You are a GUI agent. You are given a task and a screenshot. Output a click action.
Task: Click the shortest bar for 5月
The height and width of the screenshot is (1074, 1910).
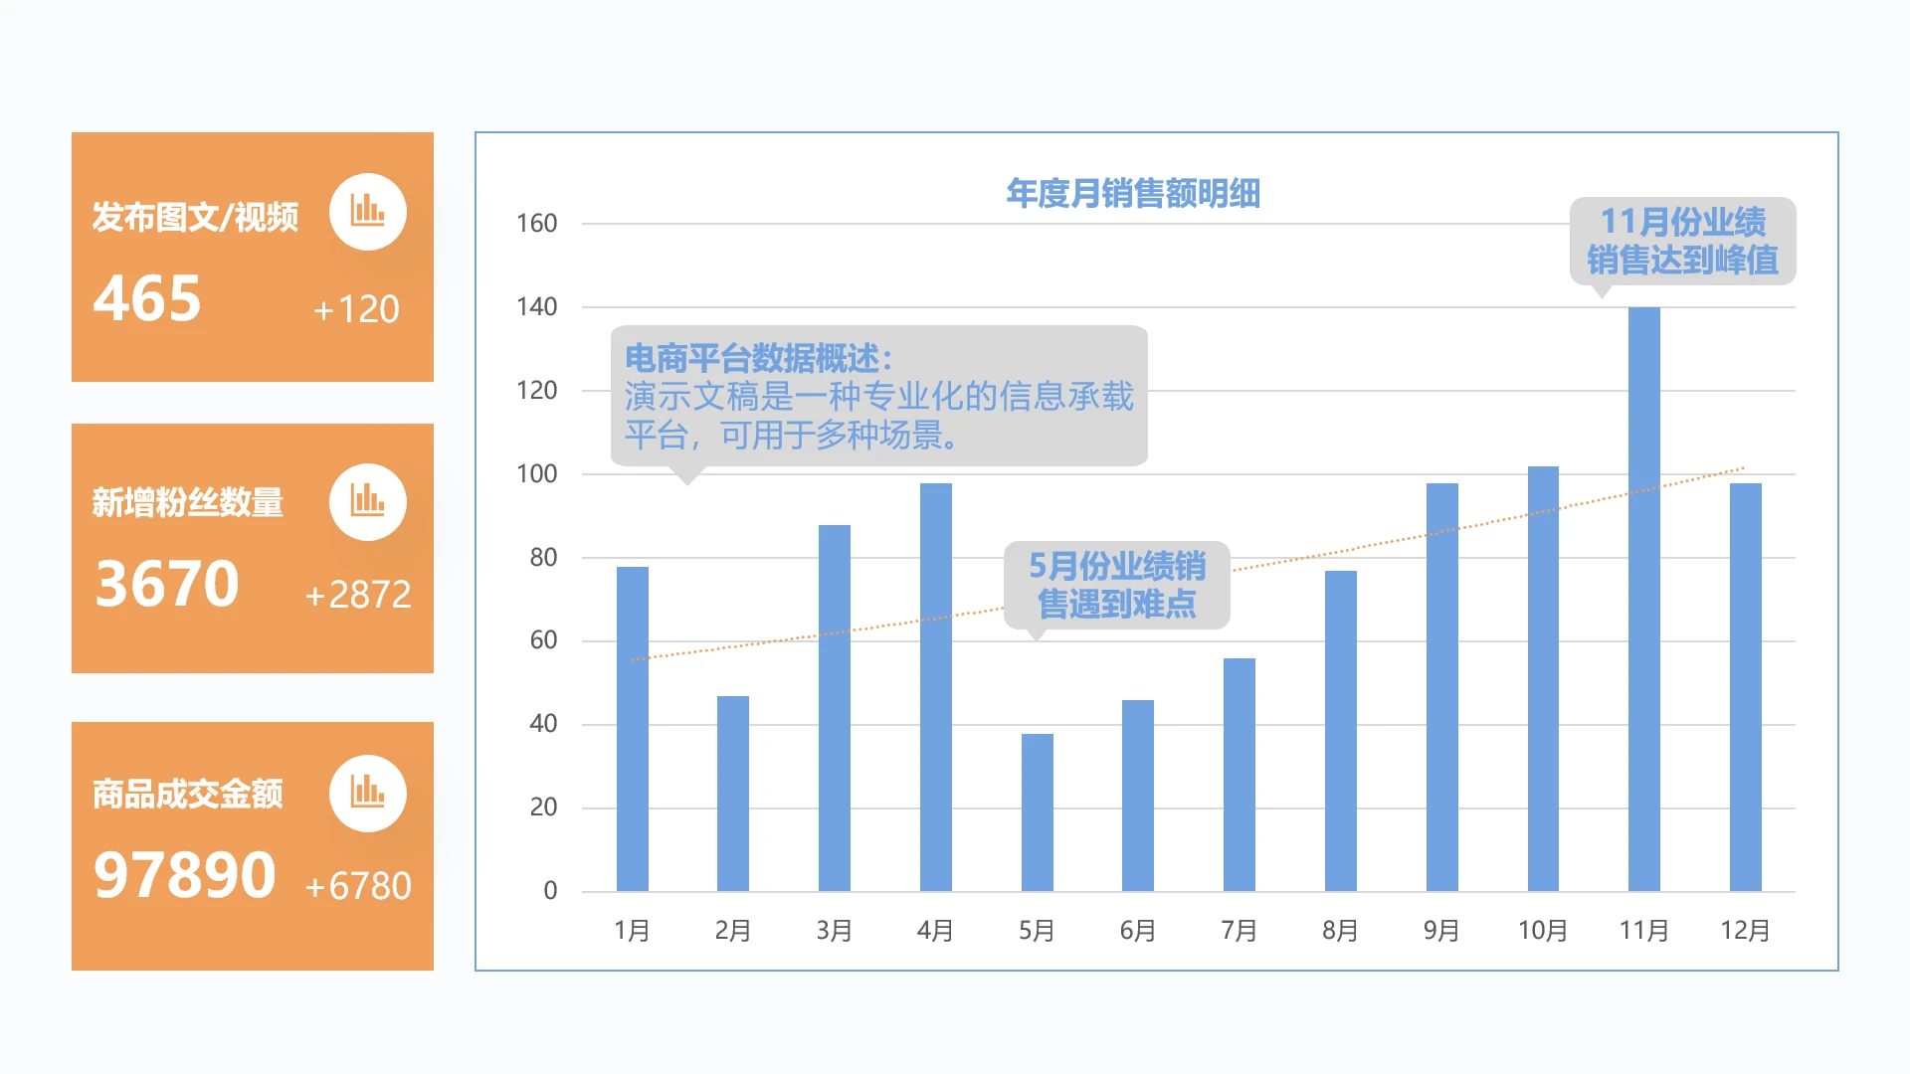pos(1038,810)
